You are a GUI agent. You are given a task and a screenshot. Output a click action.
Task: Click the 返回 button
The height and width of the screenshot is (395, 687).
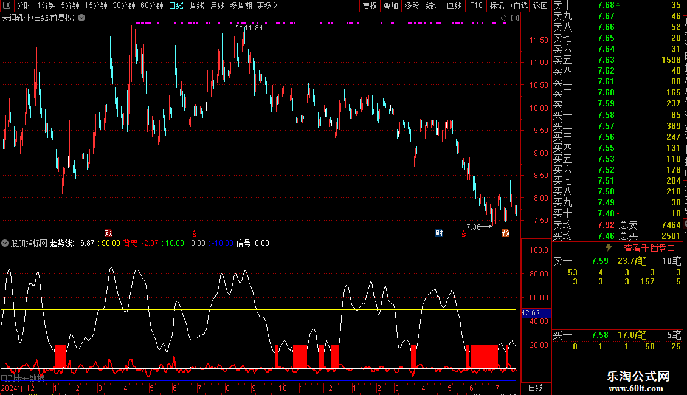click(540, 5)
